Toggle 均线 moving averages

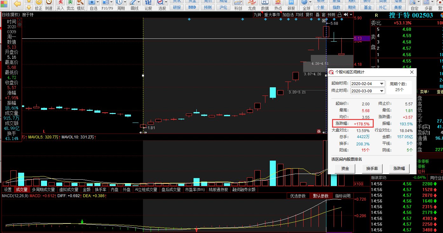[299, 15]
